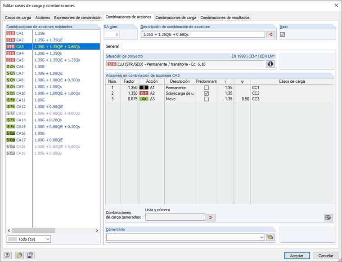The width and height of the screenshot is (342, 262).
Task: Click the red left-arrow description button
Action: (x=271, y=35)
